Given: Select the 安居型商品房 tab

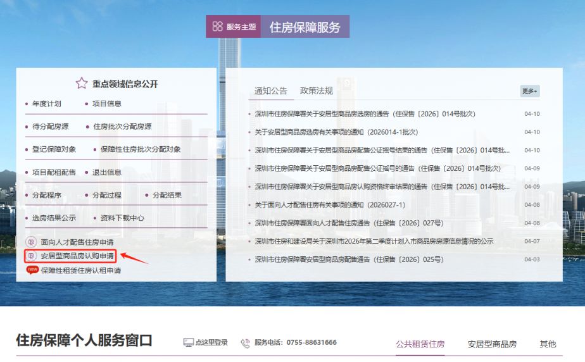Looking at the screenshot, I should tap(492, 344).
